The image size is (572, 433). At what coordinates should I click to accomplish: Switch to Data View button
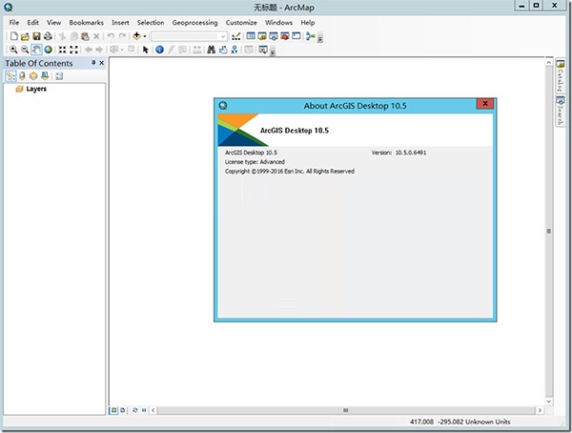[113, 410]
